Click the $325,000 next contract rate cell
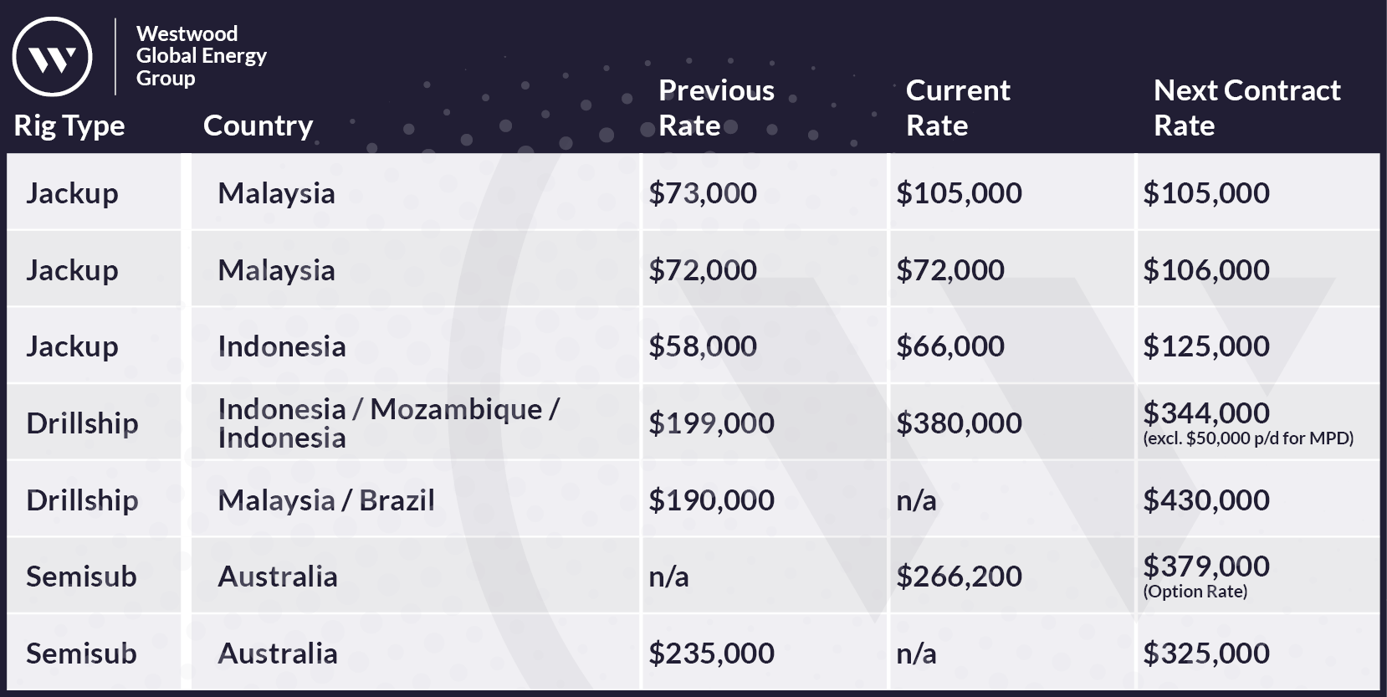 coord(1206,653)
